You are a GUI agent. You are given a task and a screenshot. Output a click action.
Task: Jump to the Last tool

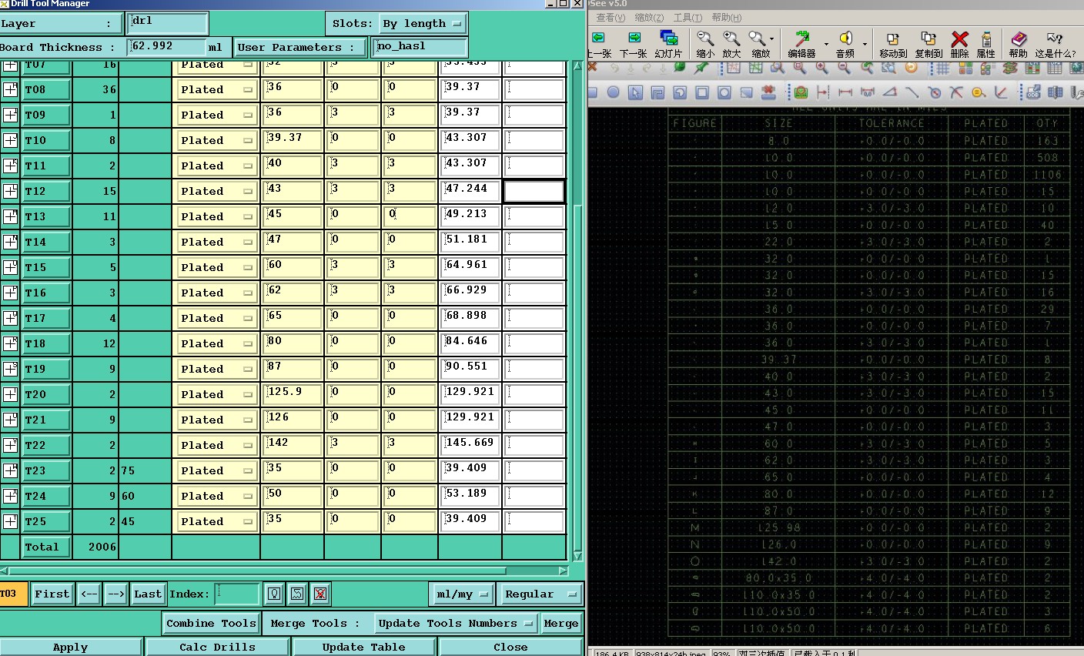coord(148,594)
